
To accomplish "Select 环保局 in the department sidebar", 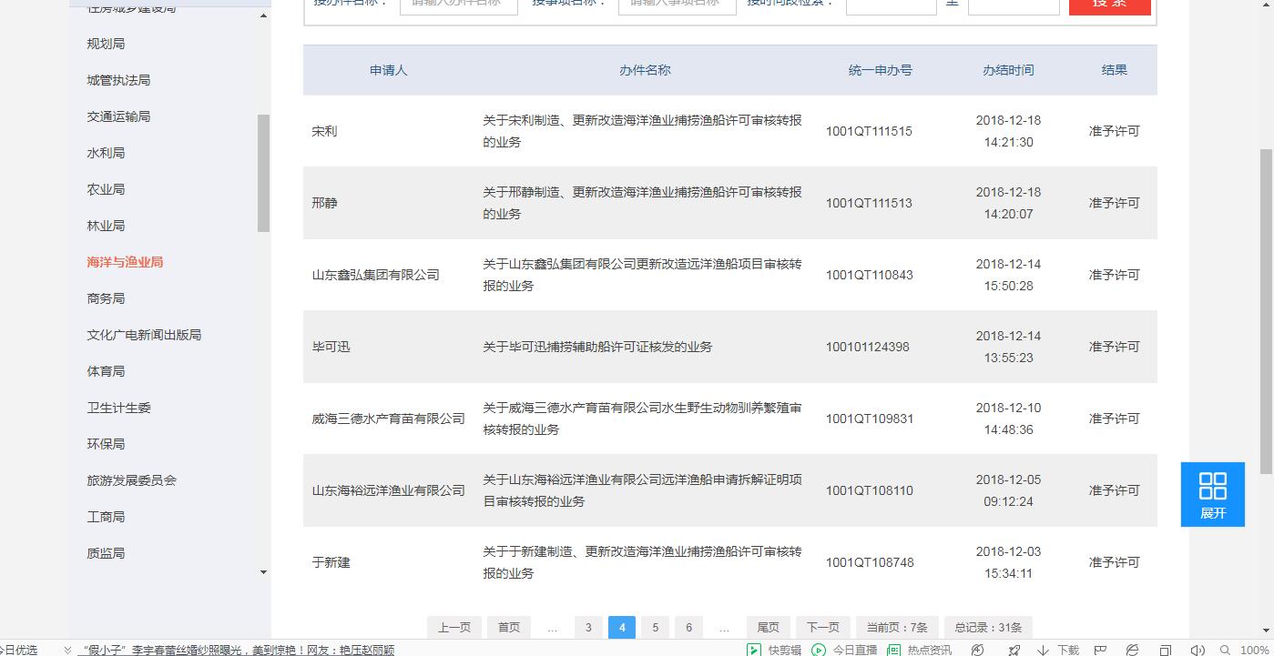I will tap(106, 444).
